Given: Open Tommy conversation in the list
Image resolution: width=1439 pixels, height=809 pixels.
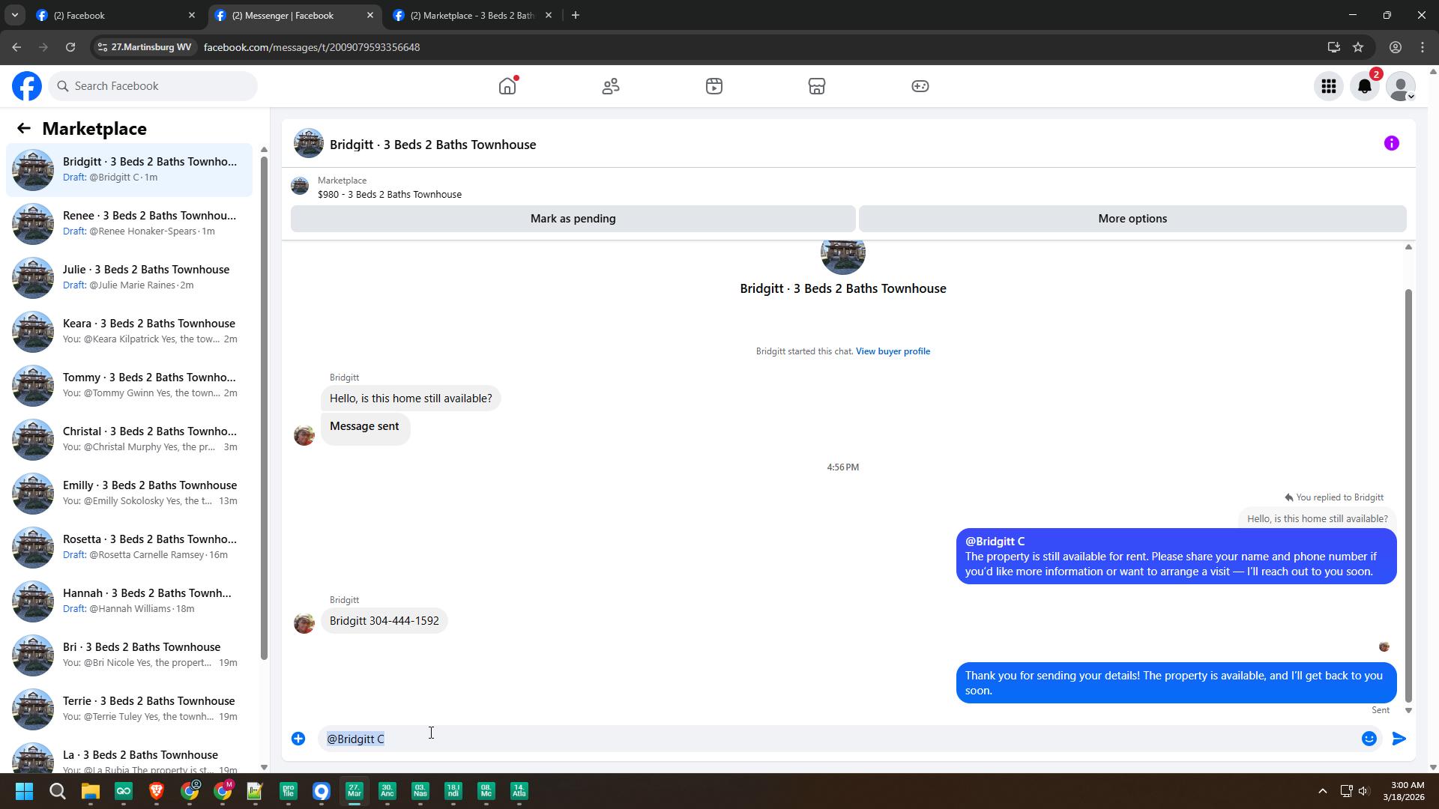Looking at the screenshot, I should point(129,385).
